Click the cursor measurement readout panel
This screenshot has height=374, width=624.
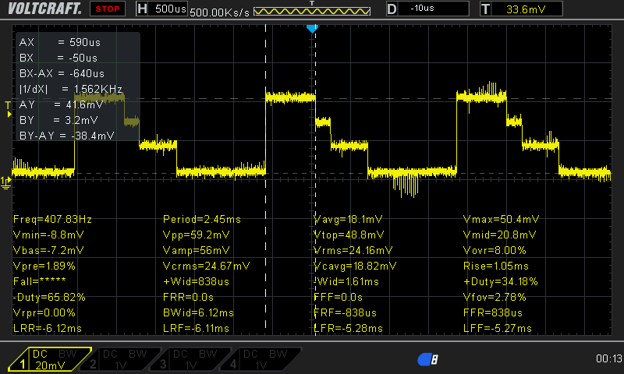coord(76,88)
